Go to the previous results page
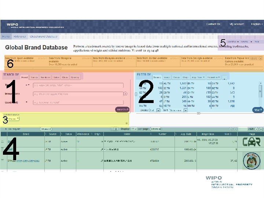This screenshot has height=198, width=264. coord(235,129)
